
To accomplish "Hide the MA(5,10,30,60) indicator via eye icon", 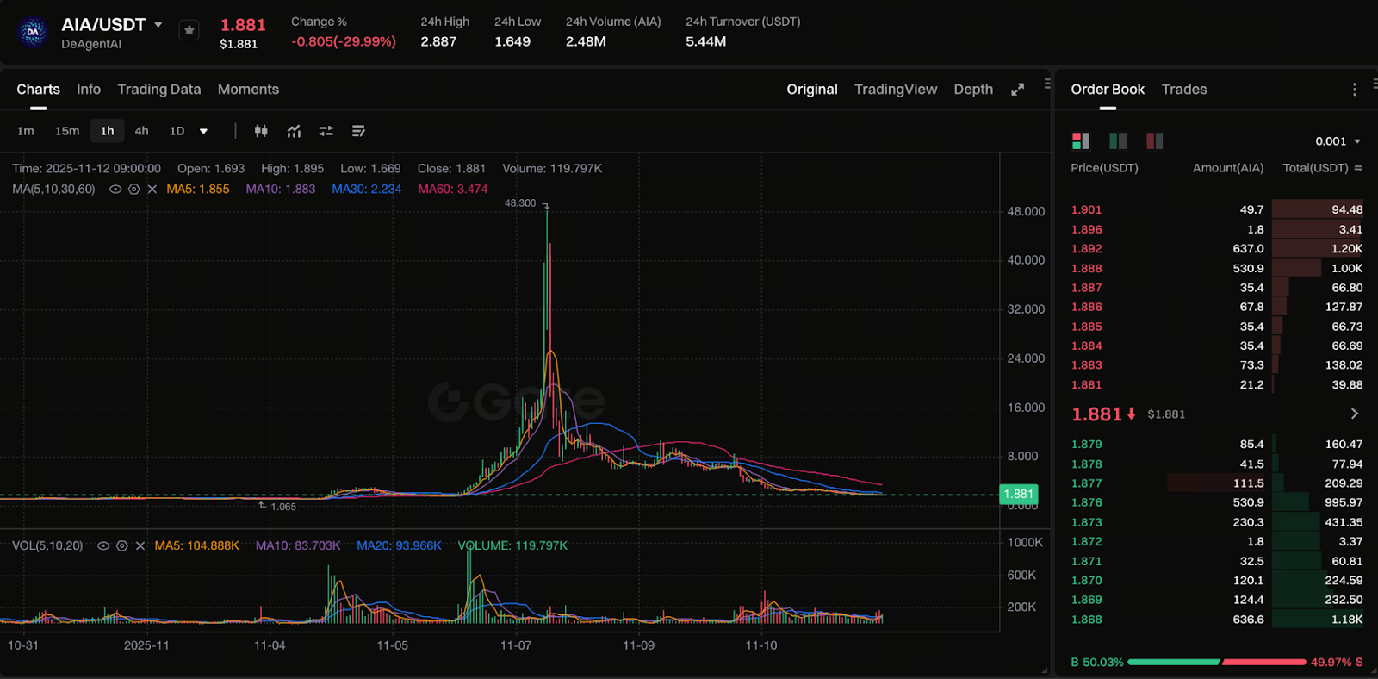I will click(115, 189).
